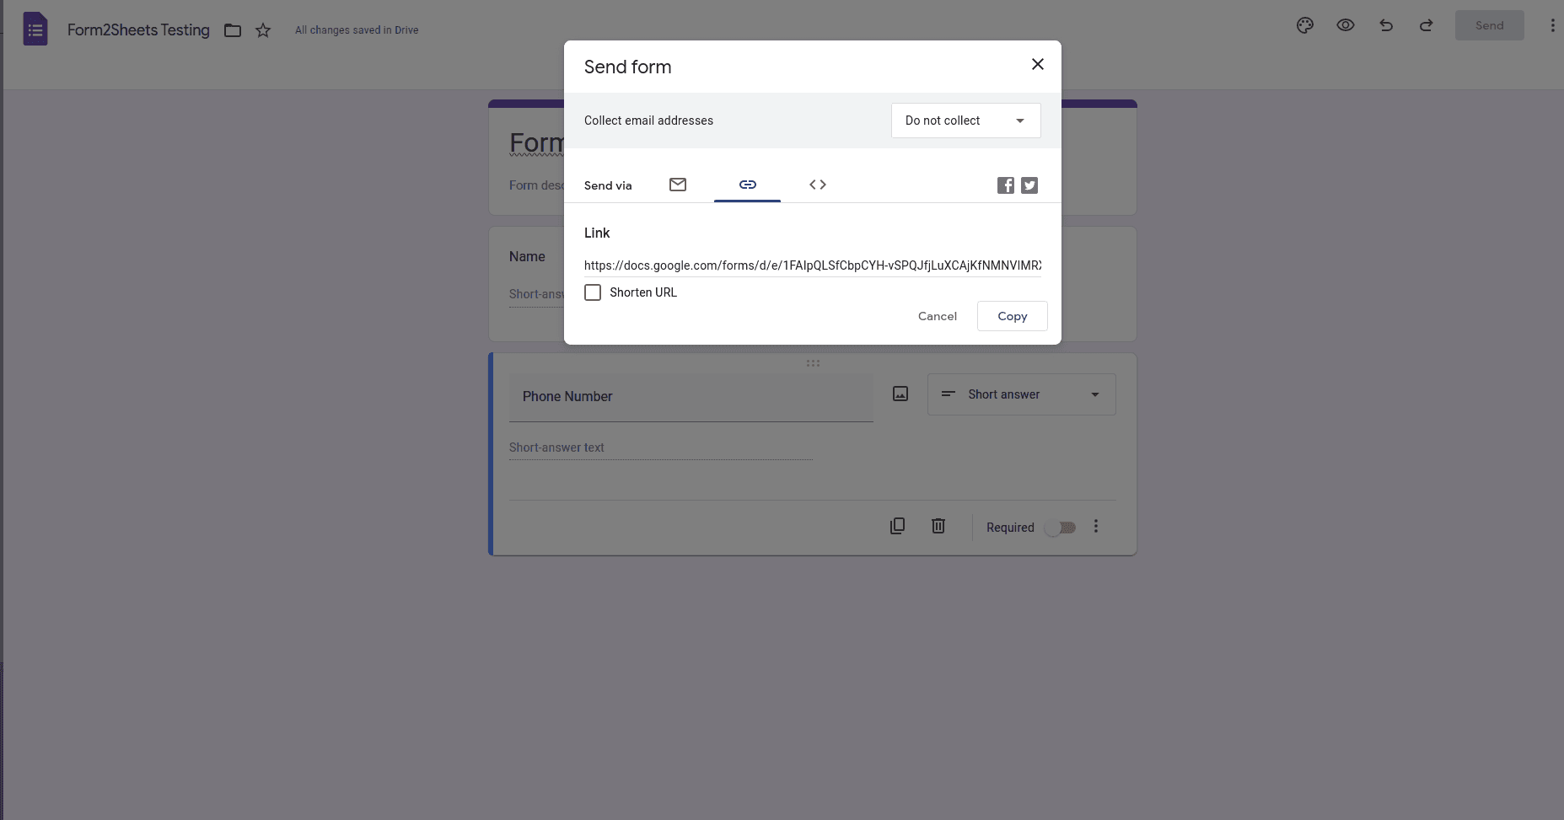This screenshot has height=820, width=1564.
Task: Close the Send form dialog
Action: (1038, 64)
